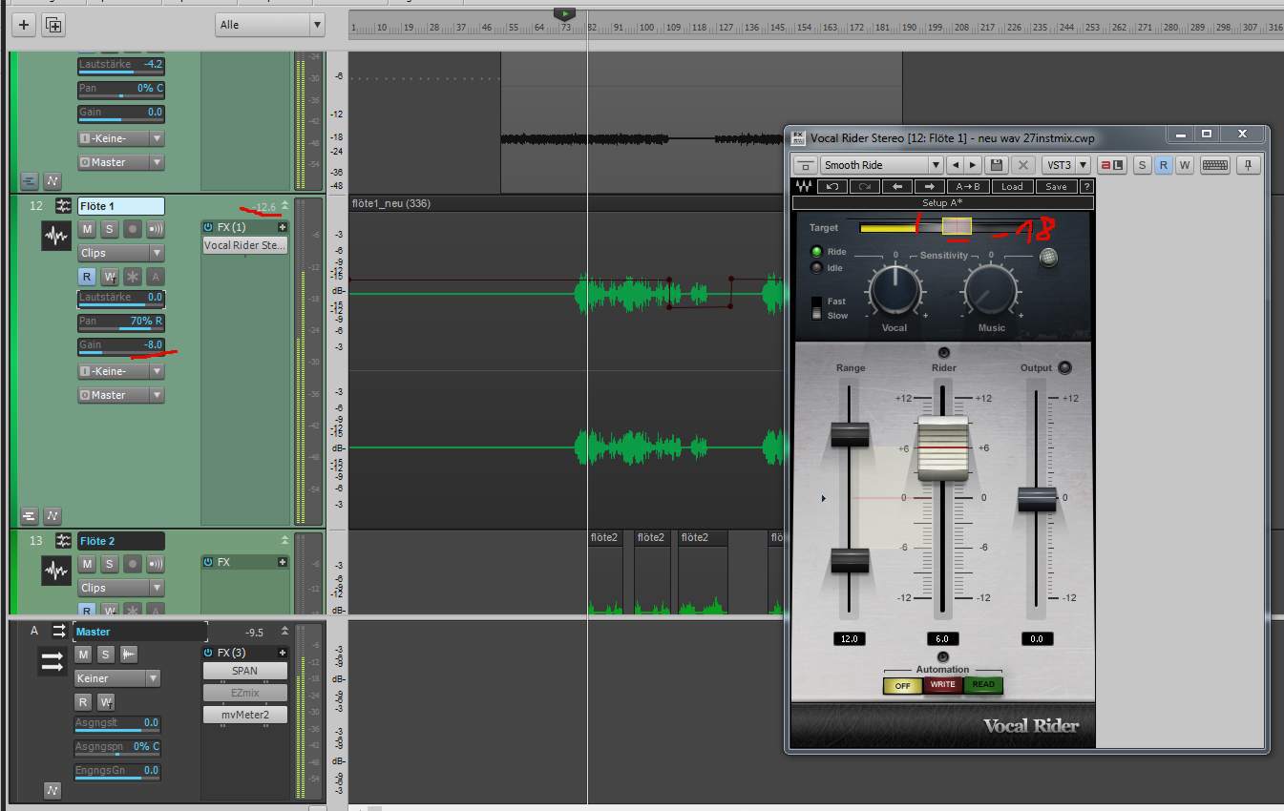Enable input echo on Flöte 1
1284x811 pixels.
(155, 229)
